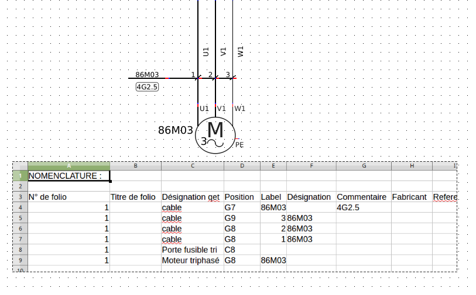The width and height of the screenshot is (476, 295).
Task: Select the 86M03 text above the horizontal cable line
Action: [147, 75]
